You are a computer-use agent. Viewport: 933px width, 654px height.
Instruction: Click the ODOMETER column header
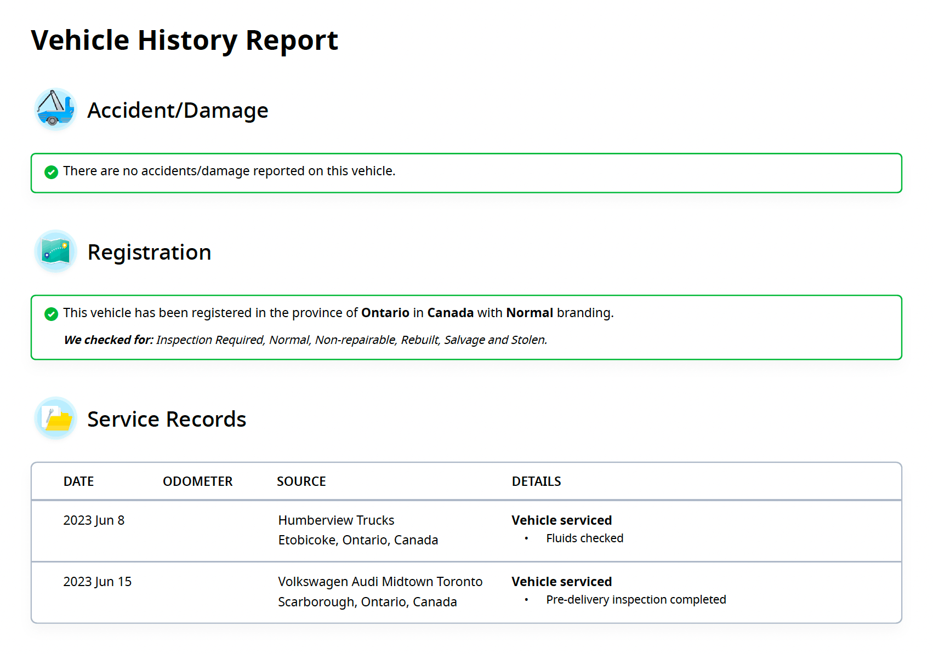point(197,481)
